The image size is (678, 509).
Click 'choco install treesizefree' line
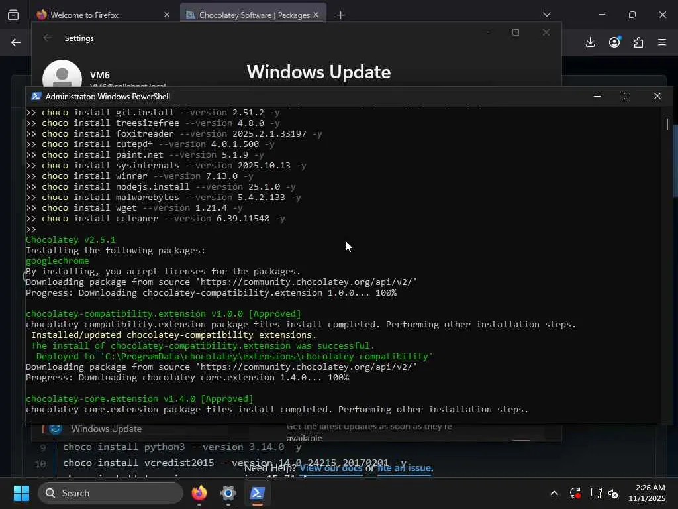point(153,123)
